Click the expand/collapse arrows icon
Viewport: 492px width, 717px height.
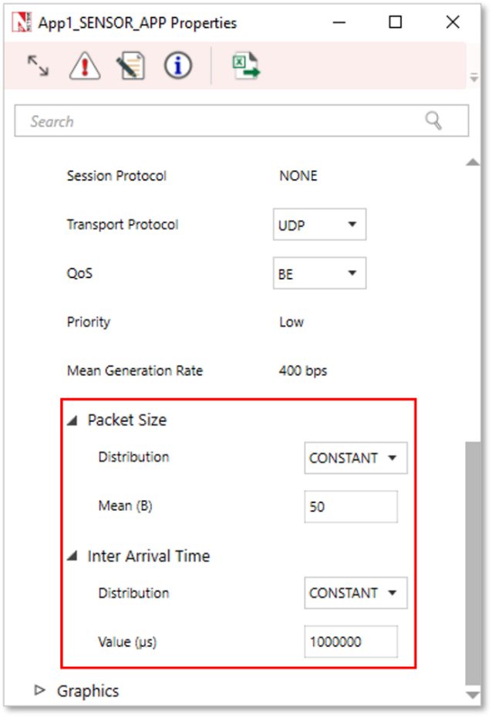click(x=38, y=66)
